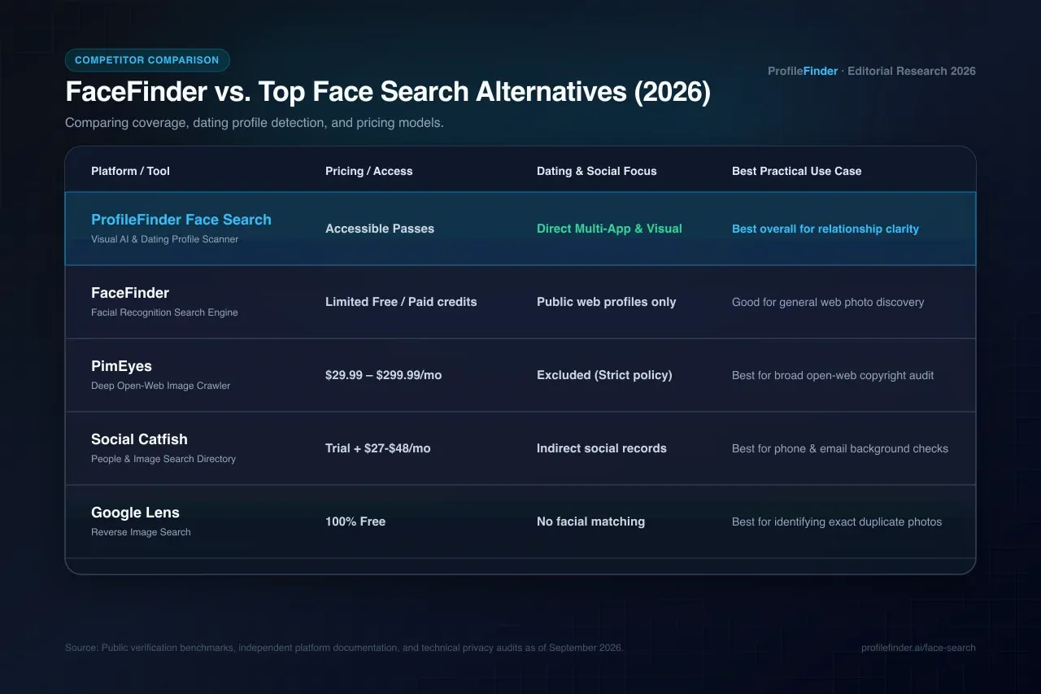
Task: Select the Social Catfish row name
Action: tap(139, 439)
